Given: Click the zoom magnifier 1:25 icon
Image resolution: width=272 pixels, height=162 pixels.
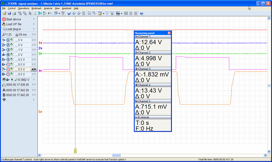Looking at the screenshot, I should tap(4, 34).
